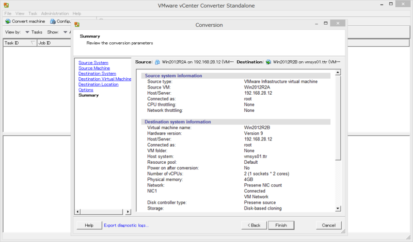This screenshot has height=242, width=413.
Task: Select the Source VM value Win2012R2A
Action: coord(257,87)
